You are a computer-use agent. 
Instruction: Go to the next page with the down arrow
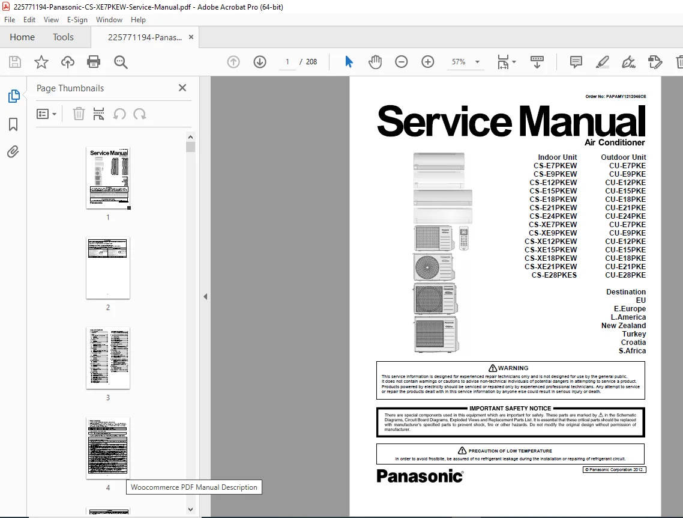pos(260,62)
